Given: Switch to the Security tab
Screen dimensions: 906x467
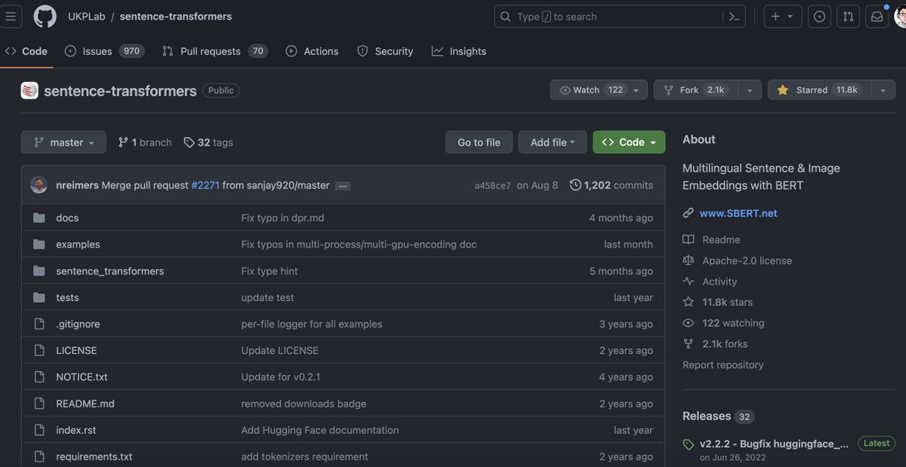Looking at the screenshot, I should 385,51.
